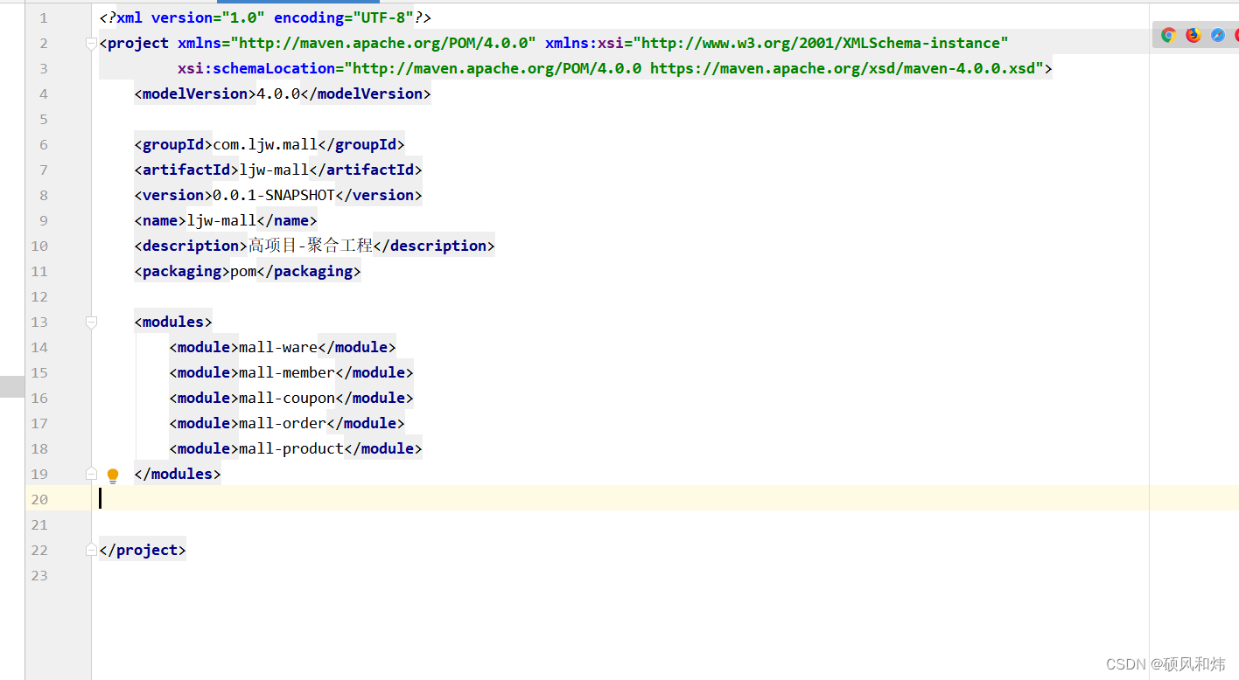
Task: Click line number 22 in the gutter
Action: [x=39, y=550]
